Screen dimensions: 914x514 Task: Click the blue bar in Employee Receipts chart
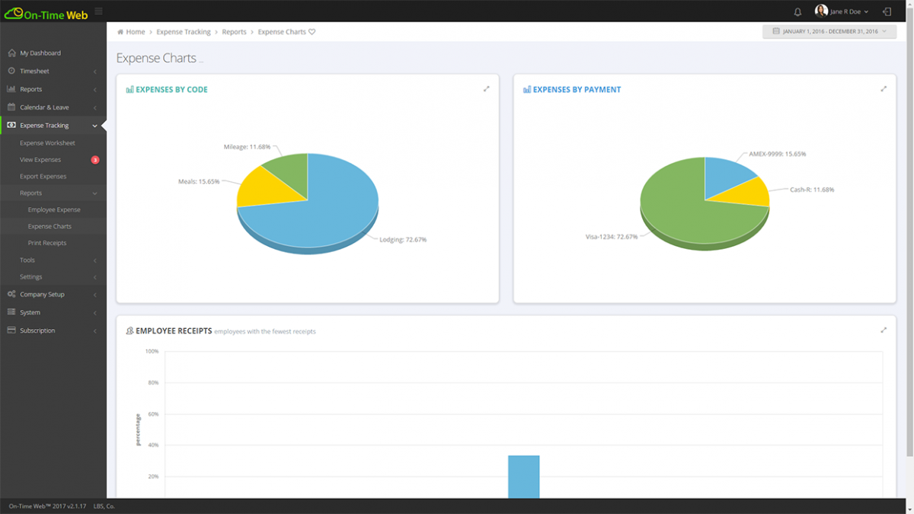tap(524, 477)
